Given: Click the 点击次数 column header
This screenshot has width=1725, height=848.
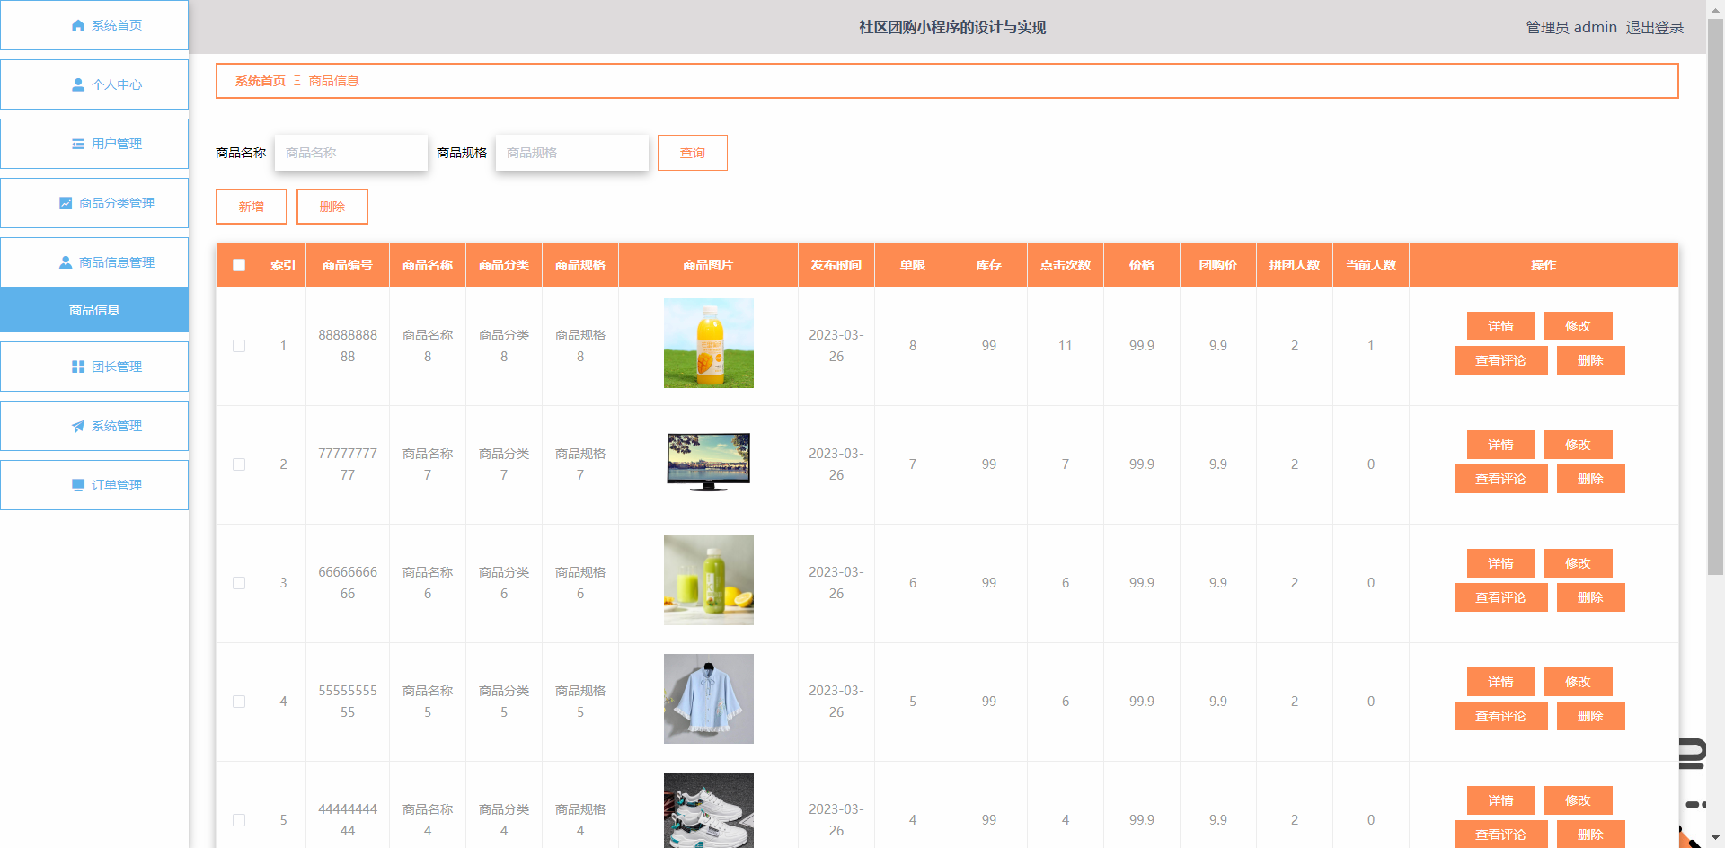Looking at the screenshot, I should pos(1066,265).
